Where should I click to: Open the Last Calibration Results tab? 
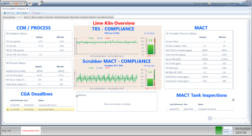[x=105, y=17]
